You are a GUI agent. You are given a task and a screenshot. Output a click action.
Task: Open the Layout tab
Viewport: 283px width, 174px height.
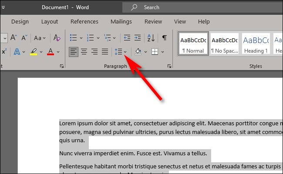(50, 21)
